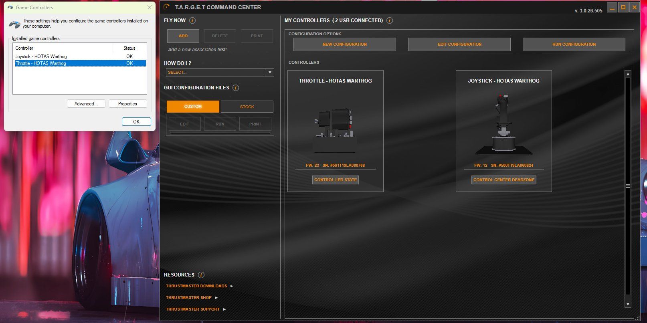647x323 pixels.
Task: Click Edit Configuration button
Action: (459, 44)
